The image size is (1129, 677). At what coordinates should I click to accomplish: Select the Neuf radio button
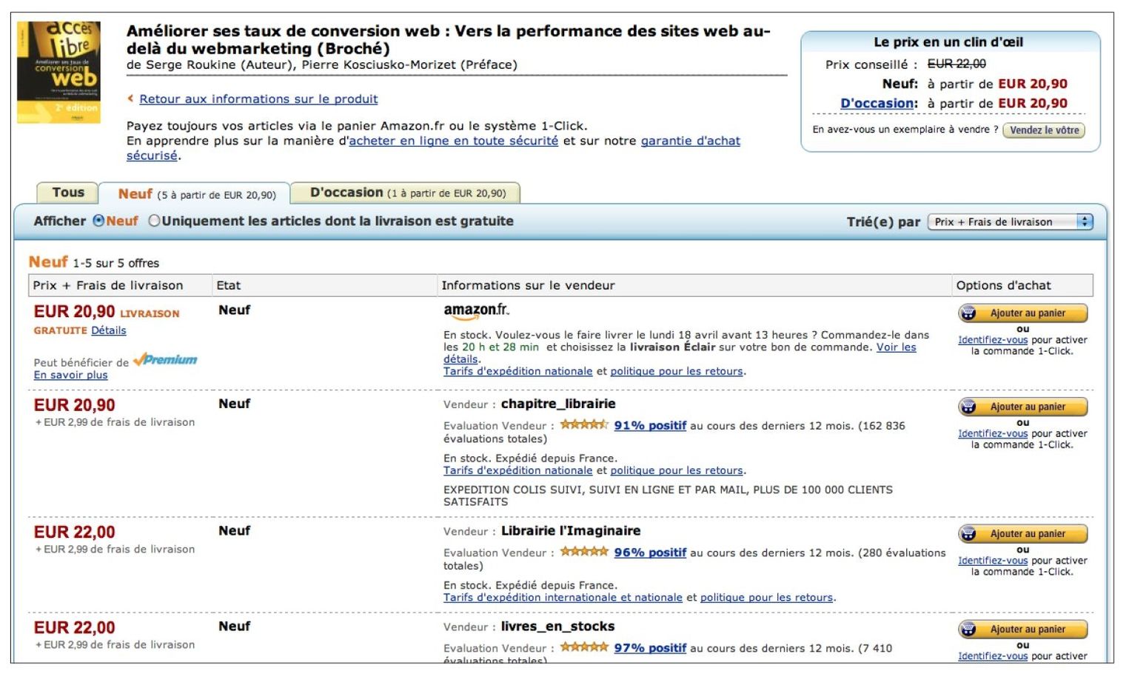pyautogui.click(x=98, y=221)
